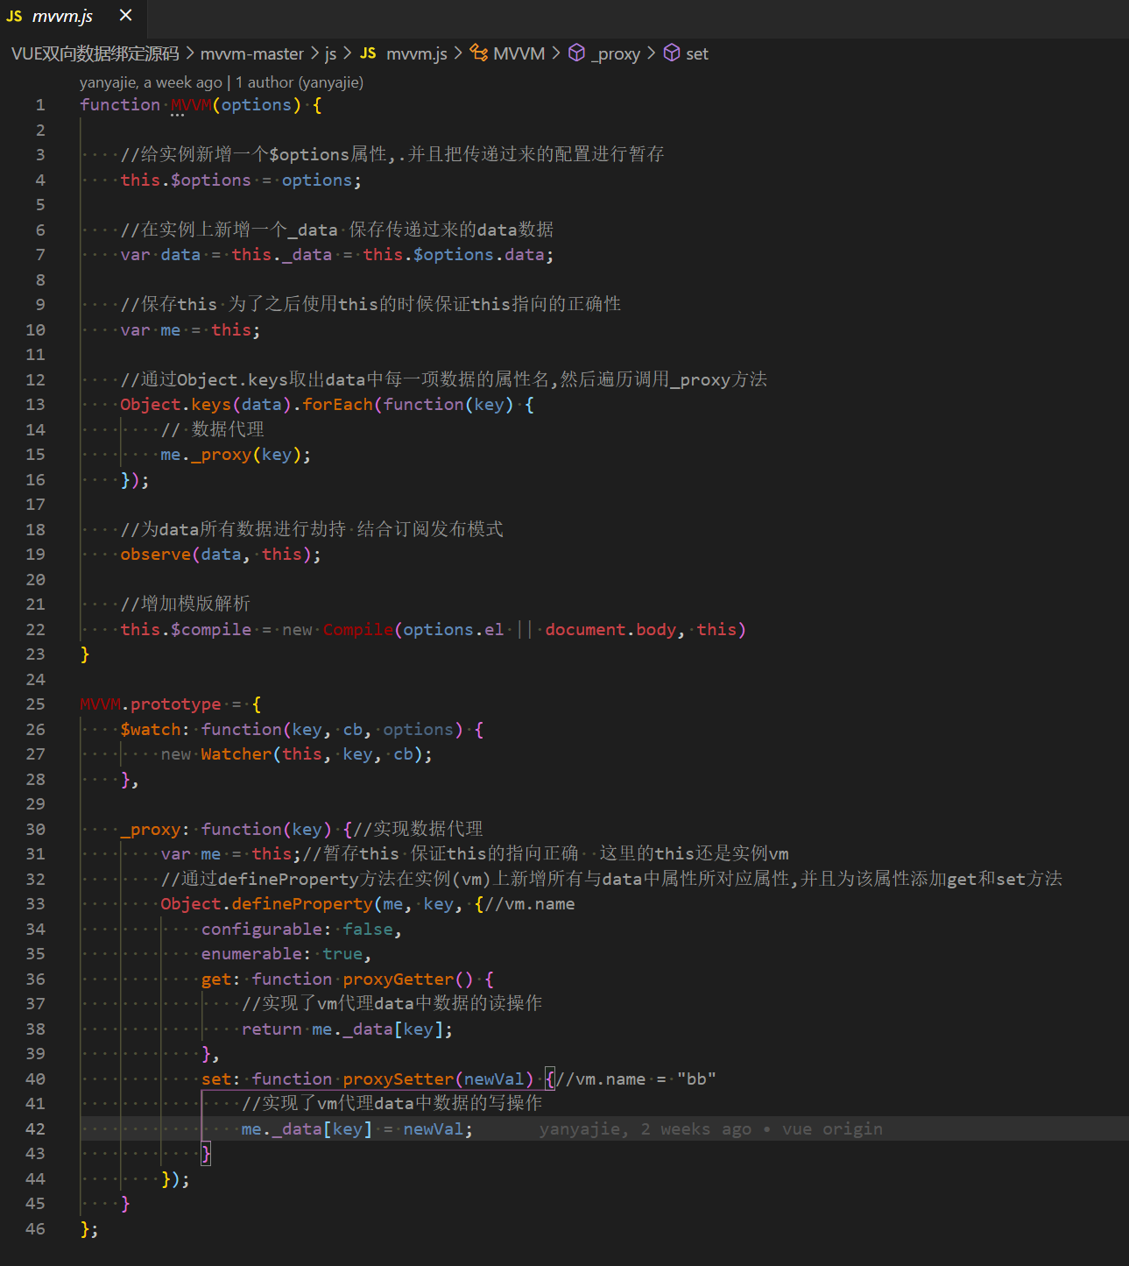Open the js folder breadcrumb
1129x1266 pixels.
pos(330,53)
